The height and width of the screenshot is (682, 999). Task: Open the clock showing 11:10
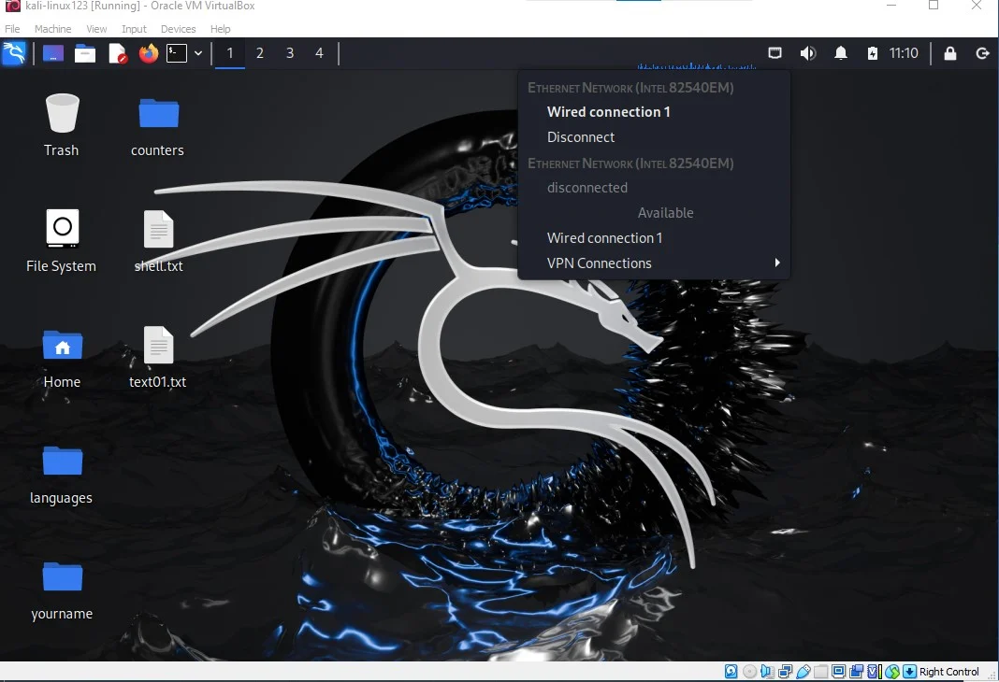coord(904,53)
